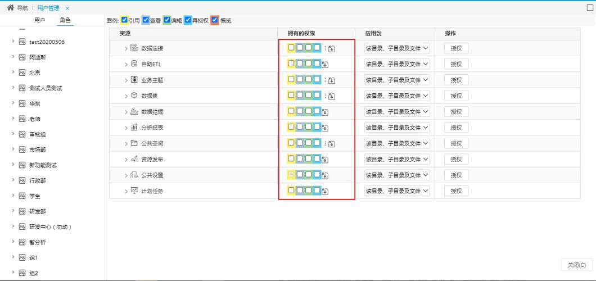Open the 导航 tab
This screenshot has width=596, height=281.
pyautogui.click(x=22, y=8)
